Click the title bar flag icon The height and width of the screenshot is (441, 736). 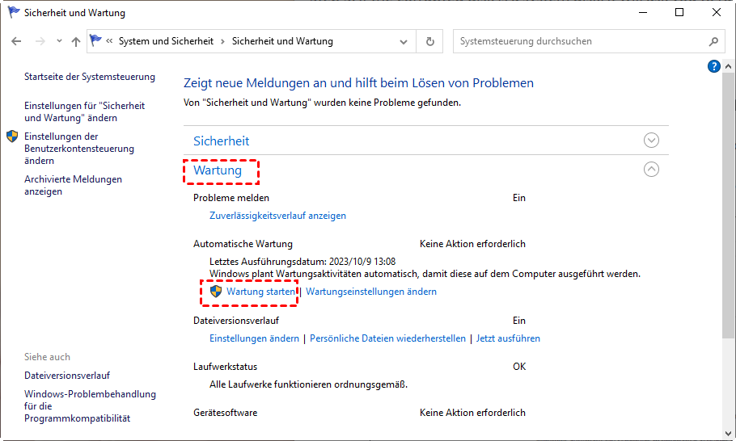click(x=14, y=13)
